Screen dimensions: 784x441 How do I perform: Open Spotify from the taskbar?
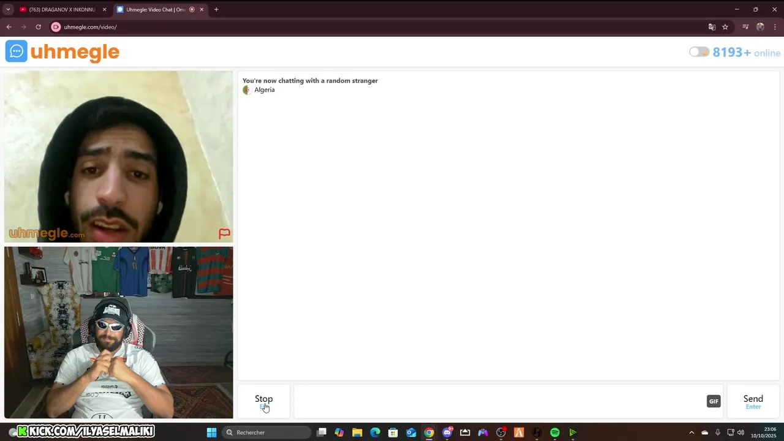click(555, 432)
